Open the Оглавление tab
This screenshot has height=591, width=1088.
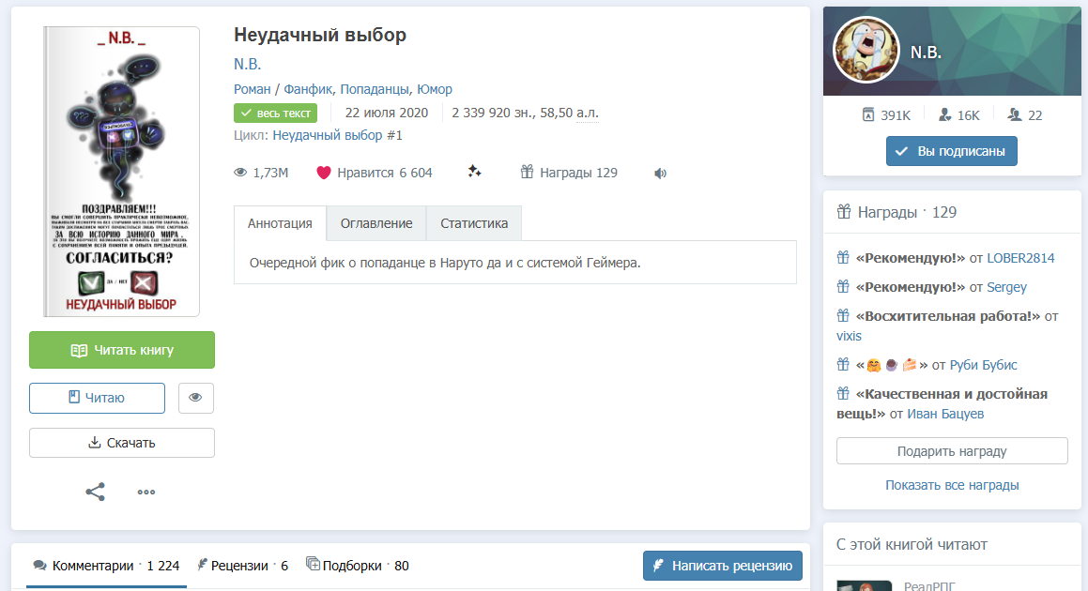click(376, 223)
